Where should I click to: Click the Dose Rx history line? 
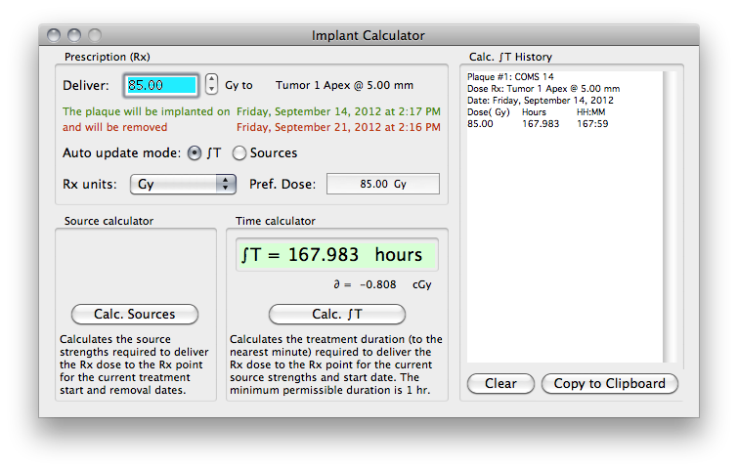pyautogui.click(x=543, y=89)
